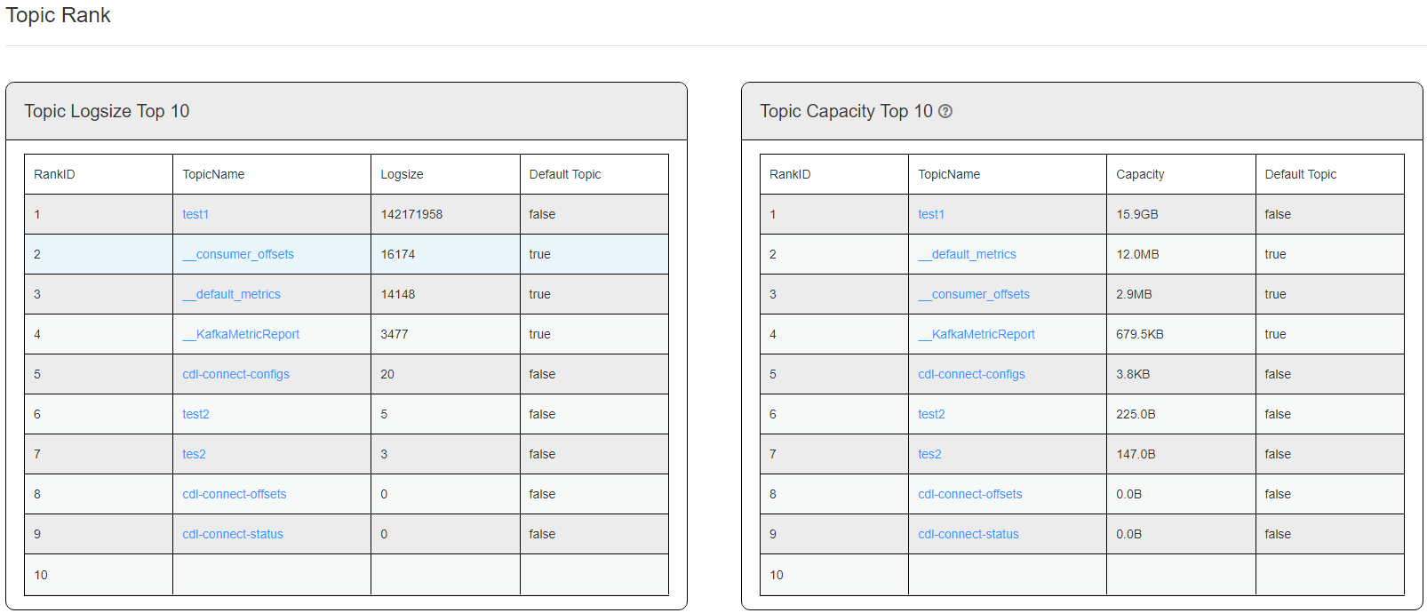Open test1 link in Logsize table
The width and height of the screenshot is (1427, 613).
pyautogui.click(x=195, y=214)
